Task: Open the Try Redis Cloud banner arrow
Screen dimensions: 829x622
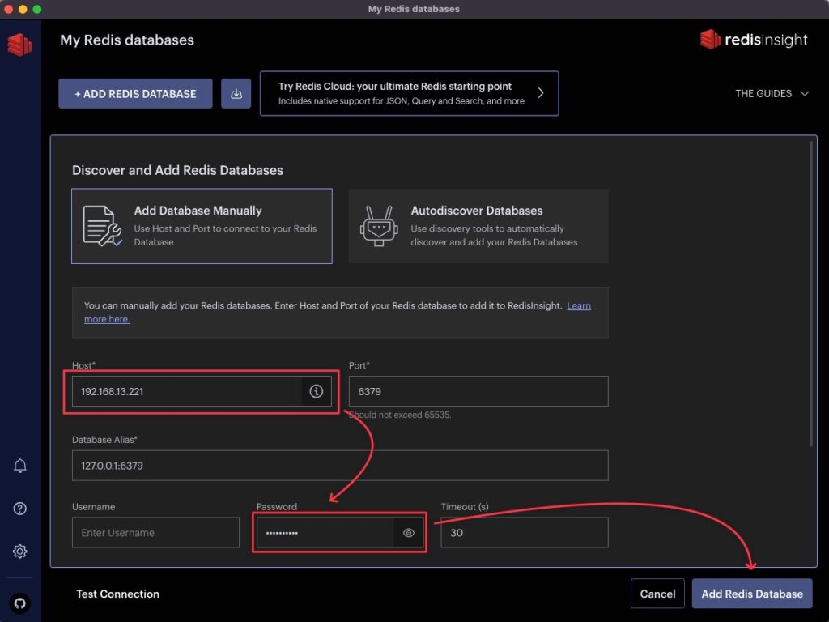Action: [x=540, y=93]
